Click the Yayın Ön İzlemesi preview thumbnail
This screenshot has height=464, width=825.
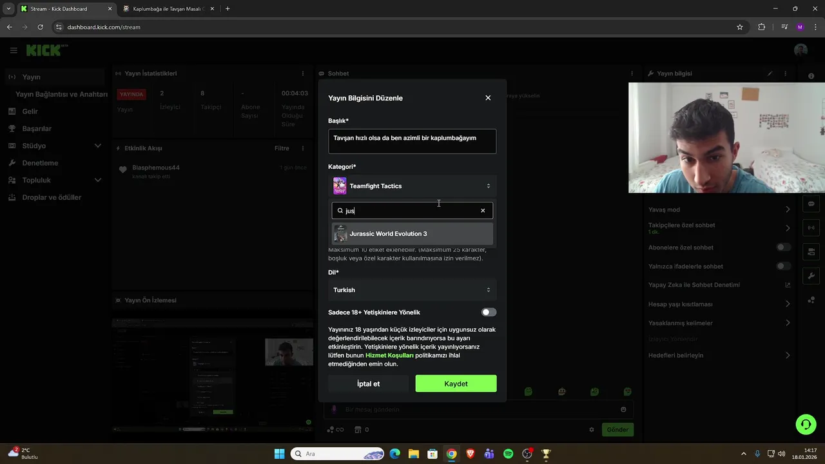pos(213,374)
